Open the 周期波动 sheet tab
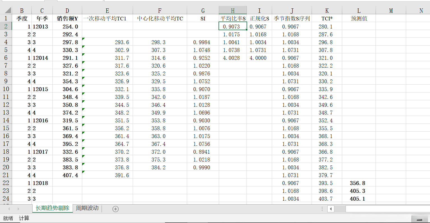 pyautogui.click(x=87, y=208)
